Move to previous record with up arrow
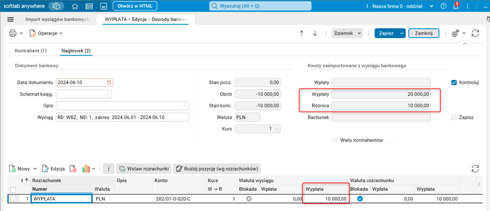The image size is (490, 211). 301,34
